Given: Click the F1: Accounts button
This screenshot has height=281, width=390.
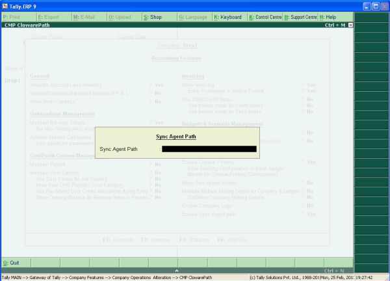Looking at the screenshot, I should (118, 240).
